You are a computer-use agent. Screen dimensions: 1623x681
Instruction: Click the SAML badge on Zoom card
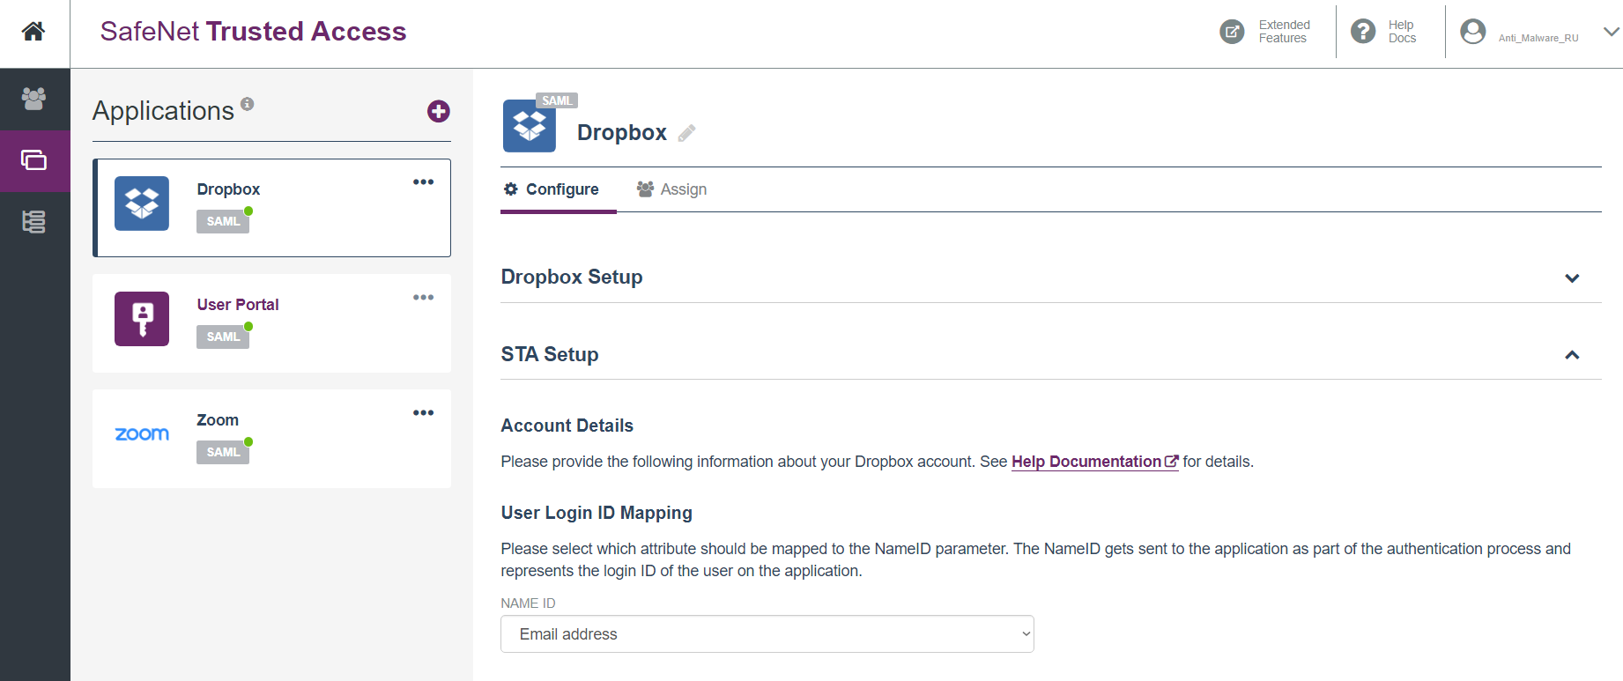pyautogui.click(x=223, y=452)
